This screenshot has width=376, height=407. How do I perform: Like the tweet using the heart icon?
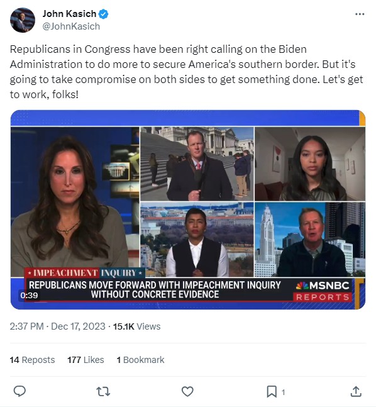click(187, 391)
